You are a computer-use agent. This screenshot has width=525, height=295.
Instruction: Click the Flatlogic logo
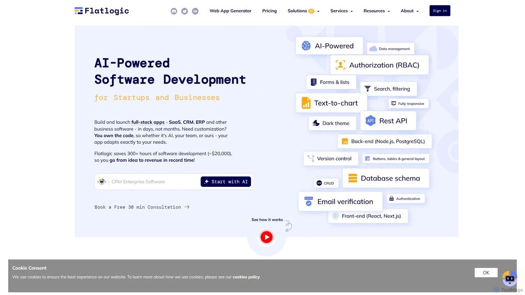102,11
